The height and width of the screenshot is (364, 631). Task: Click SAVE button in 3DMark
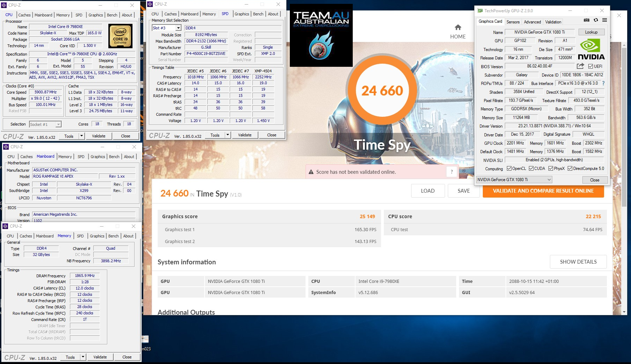tap(464, 191)
